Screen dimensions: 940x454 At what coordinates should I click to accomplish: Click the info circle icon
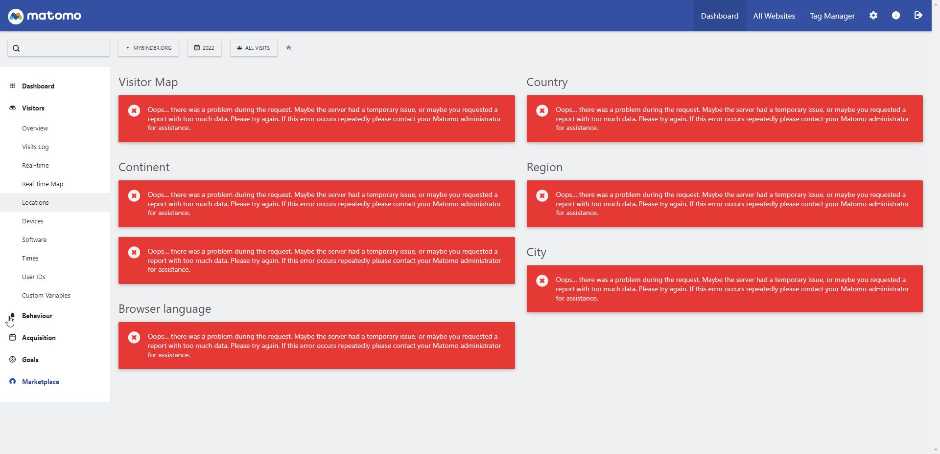point(896,16)
